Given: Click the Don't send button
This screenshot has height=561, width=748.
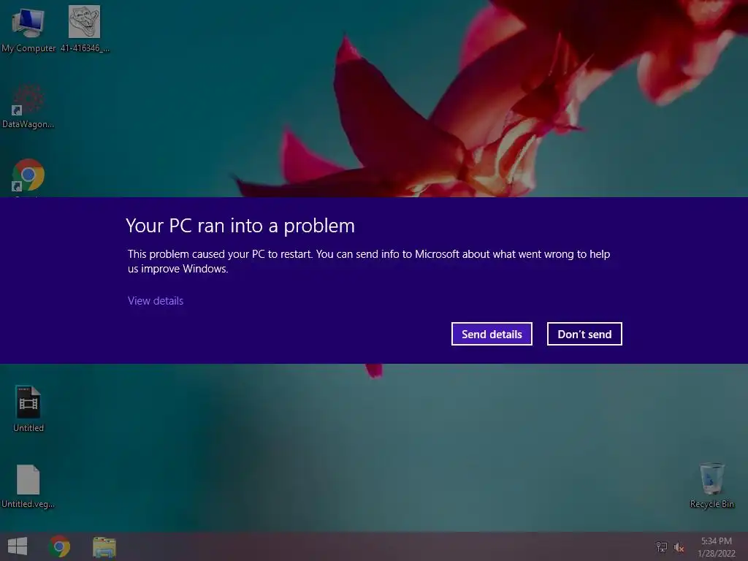Looking at the screenshot, I should click(584, 334).
